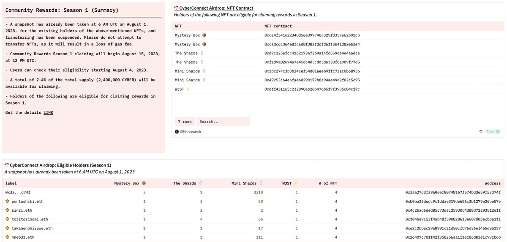Viewport: 507px width, 242px height.
Task: Select contract 0x1bc274c3b3b24cef54d01aeeb9ffc73ac0b68936
Action: click(x=312, y=71)
